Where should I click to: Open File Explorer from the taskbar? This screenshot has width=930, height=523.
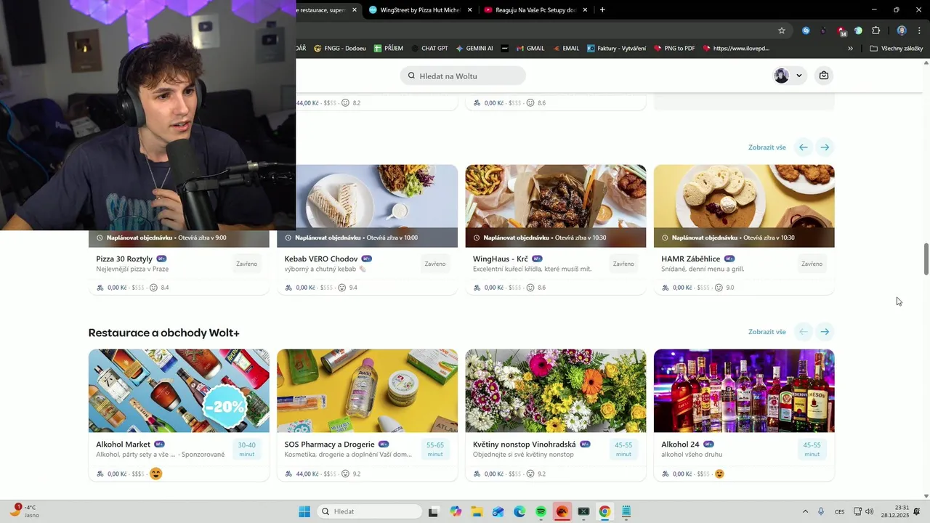click(x=477, y=511)
